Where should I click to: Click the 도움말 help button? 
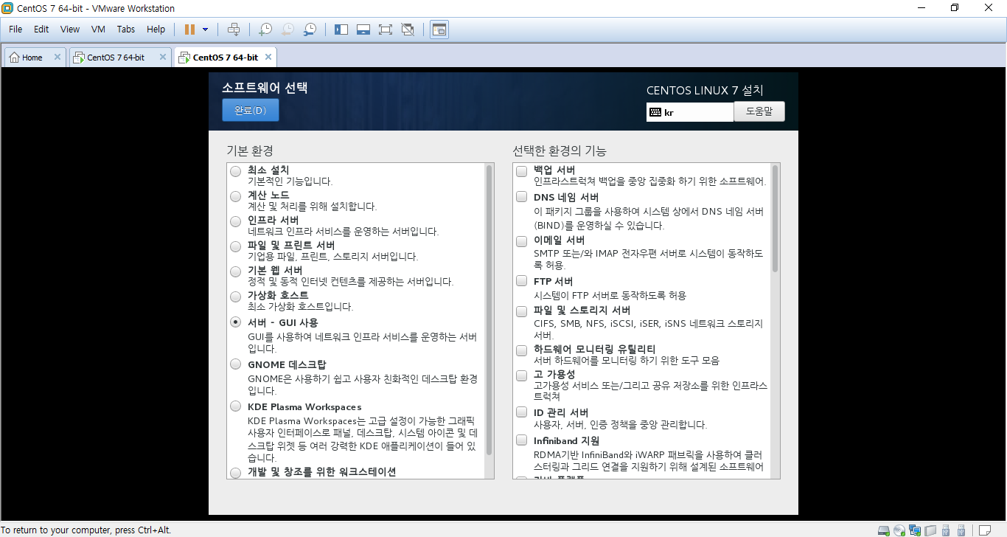pos(759,111)
